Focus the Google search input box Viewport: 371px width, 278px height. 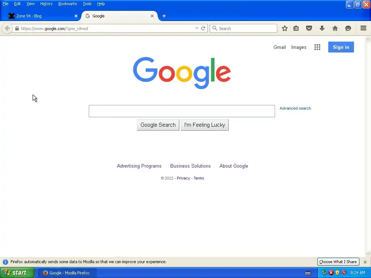(x=182, y=111)
